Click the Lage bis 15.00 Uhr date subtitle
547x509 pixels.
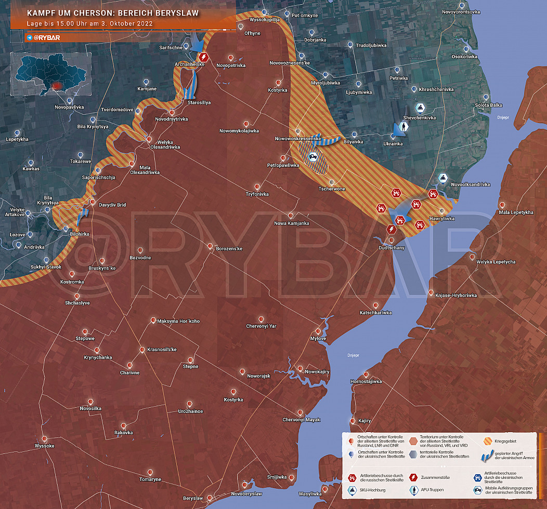90,25
